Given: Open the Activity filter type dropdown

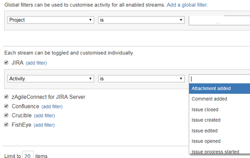Looking at the screenshot, I should [51, 78].
